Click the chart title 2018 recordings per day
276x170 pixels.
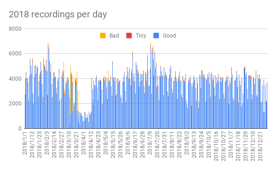click(x=58, y=14)
